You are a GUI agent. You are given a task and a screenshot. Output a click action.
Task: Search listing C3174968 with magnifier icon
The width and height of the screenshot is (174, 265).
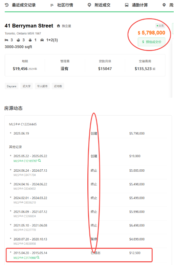38,258
